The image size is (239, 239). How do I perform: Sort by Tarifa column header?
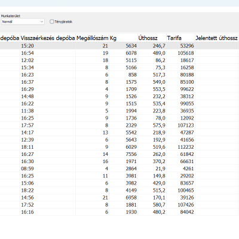tap(180, 38)
